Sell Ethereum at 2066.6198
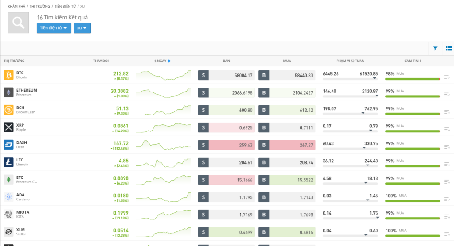This screenshot has width=454, height=246. click(227, 92)
